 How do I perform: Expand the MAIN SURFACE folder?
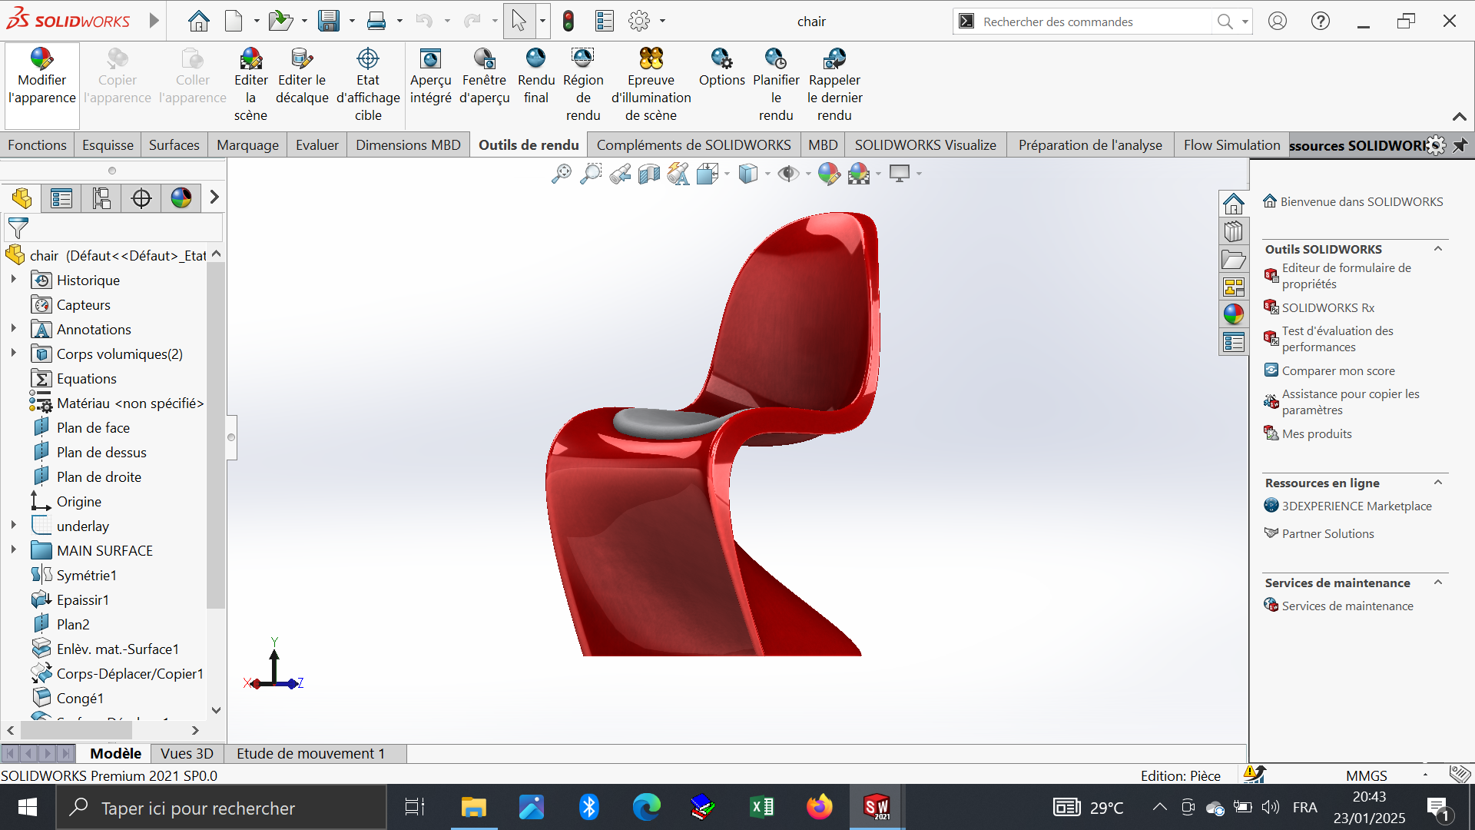[x=13, y=550]
